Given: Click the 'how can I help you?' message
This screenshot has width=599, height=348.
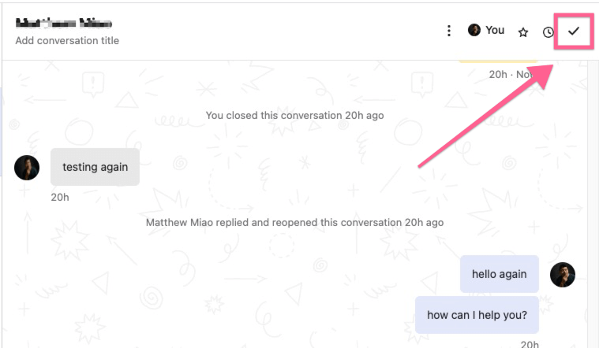Looking at the screenshot, I should [477, 315].
